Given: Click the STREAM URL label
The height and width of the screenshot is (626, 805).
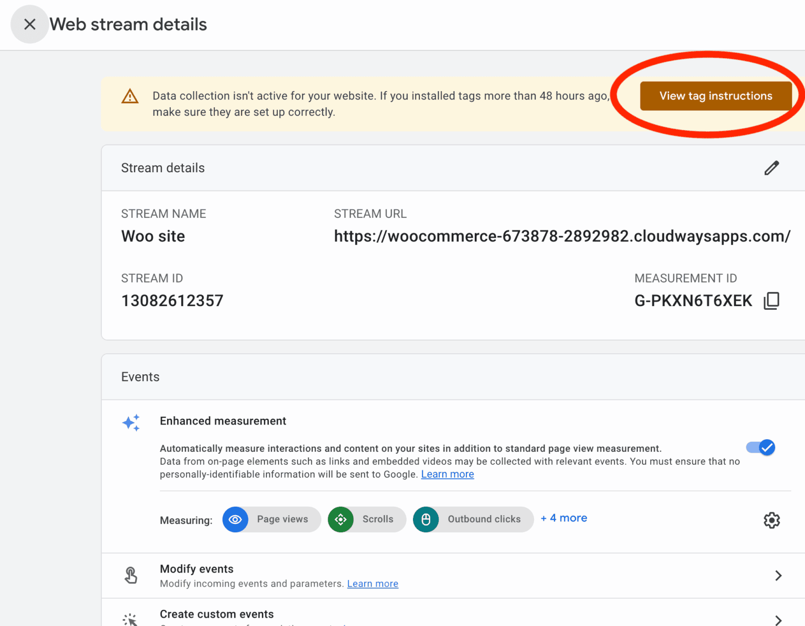Looking at the screenshot, I should point(370,214).
